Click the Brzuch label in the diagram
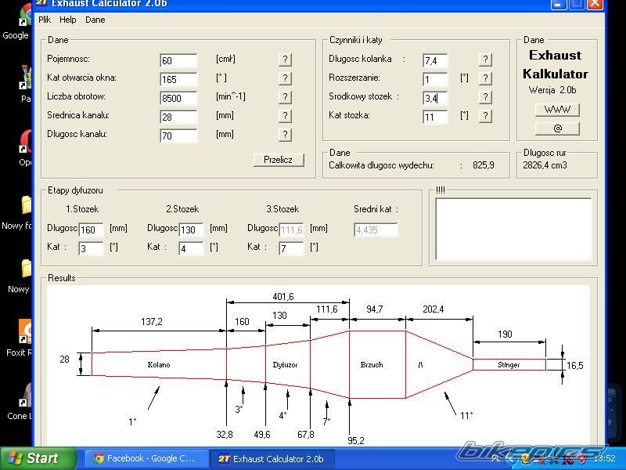This screenshot has height=470, width=626. point(372,364)
